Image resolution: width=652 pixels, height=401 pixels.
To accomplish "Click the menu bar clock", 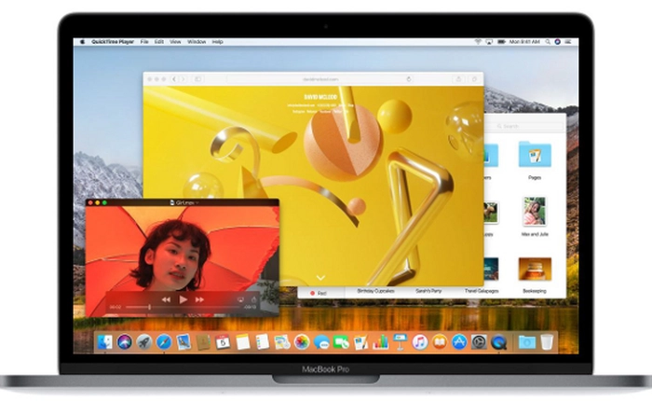I will (524, 42).
